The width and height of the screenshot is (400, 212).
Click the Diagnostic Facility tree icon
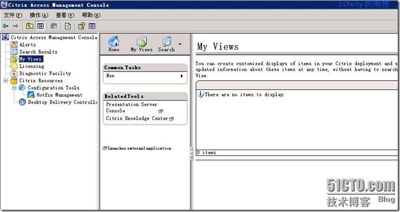[14, 74]
